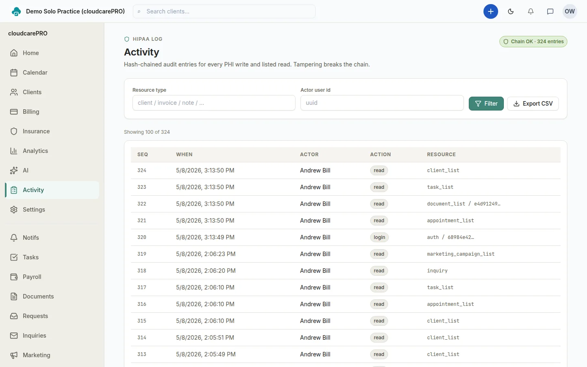Open the notifications bell in the top bar
Screen dimensions: 587x367
(531, 11)
